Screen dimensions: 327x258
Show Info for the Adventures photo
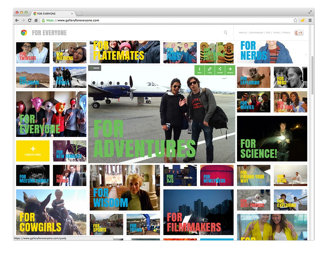(x=199, y=70)
